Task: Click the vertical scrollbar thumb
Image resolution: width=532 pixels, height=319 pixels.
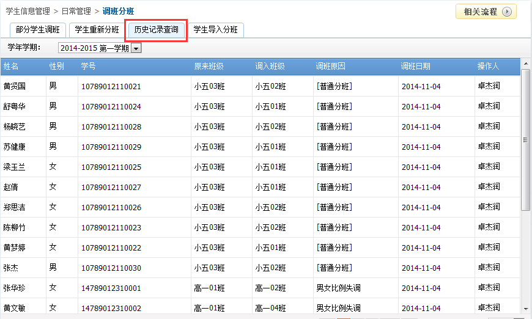Action: (x=525, y=140)
